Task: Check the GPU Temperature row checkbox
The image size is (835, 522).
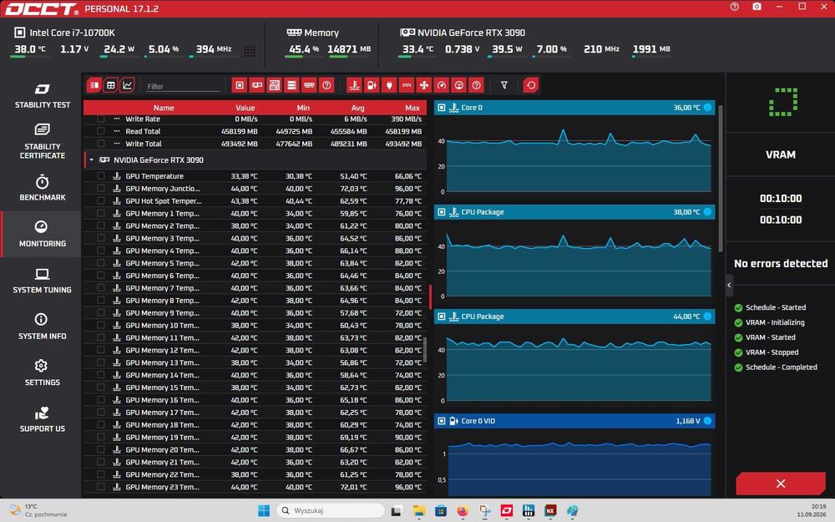Action: (101, 175)
